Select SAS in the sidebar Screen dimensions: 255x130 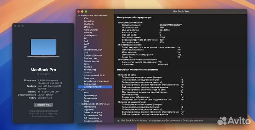point(86,41)
